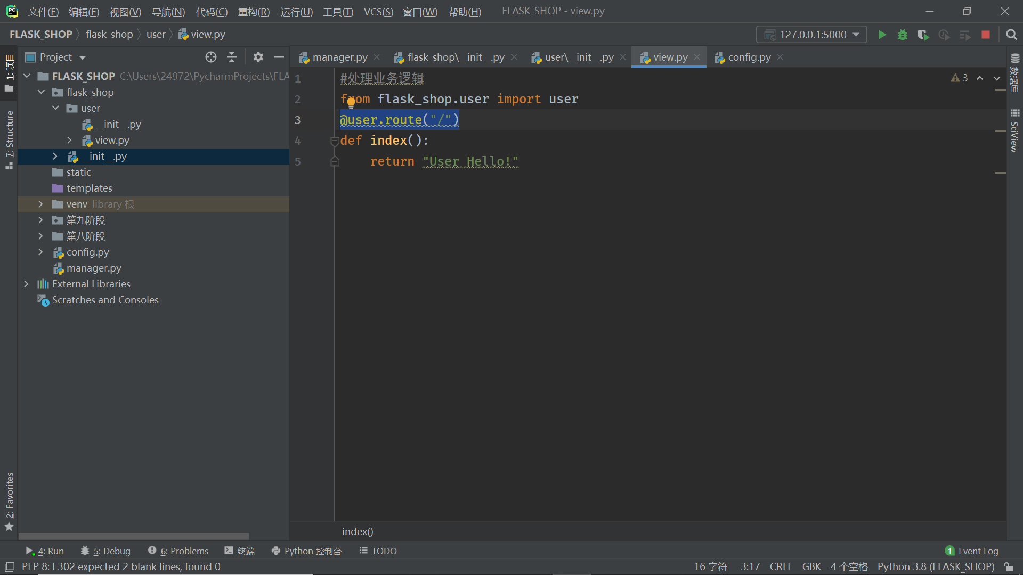Open the 文件(F) menu

[43, 12]
